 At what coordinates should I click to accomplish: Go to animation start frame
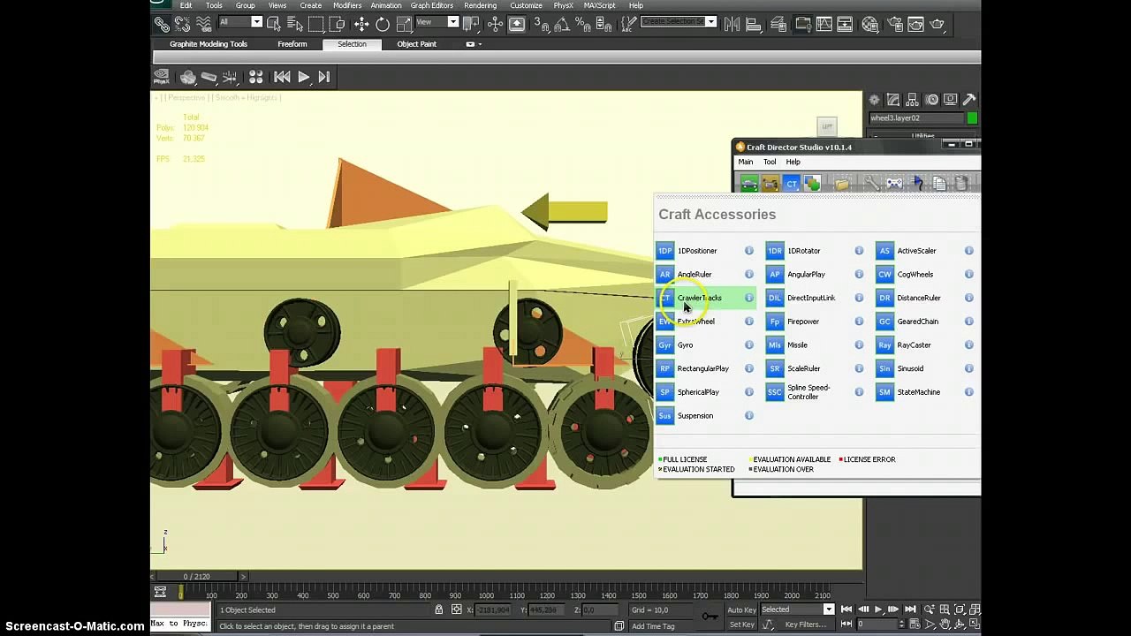click(x=846, y=609)
